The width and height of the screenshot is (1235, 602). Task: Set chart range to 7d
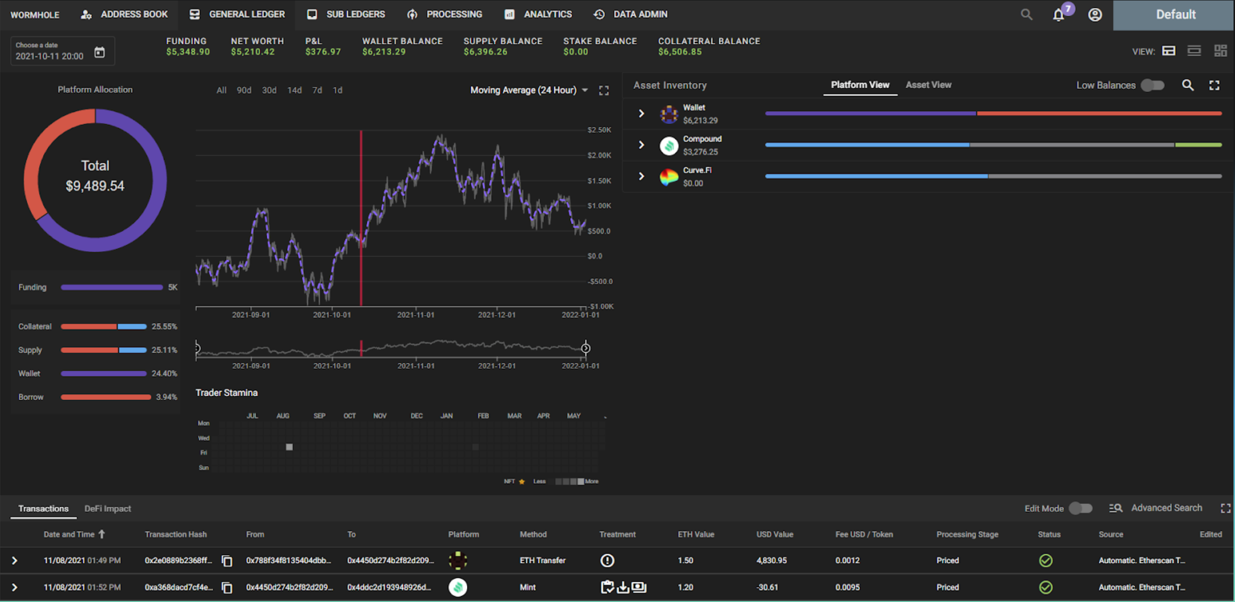click(x=317, y=90)
